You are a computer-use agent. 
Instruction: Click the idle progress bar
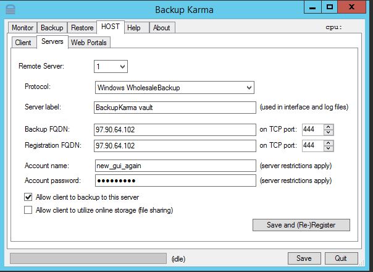pos(88,258)
